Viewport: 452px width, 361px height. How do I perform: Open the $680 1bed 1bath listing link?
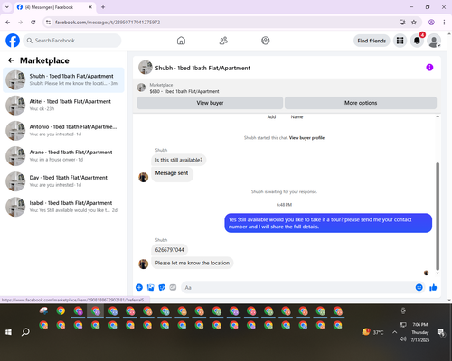184,91
